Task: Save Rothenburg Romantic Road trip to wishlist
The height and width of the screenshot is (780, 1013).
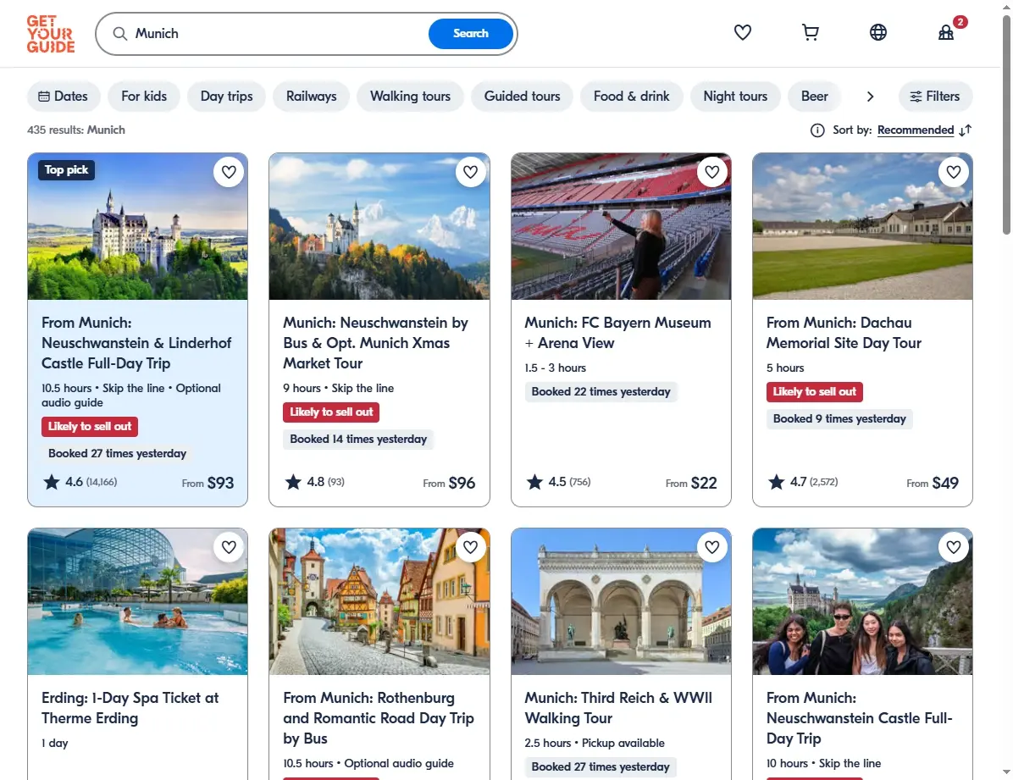Action: pos(470,547)
